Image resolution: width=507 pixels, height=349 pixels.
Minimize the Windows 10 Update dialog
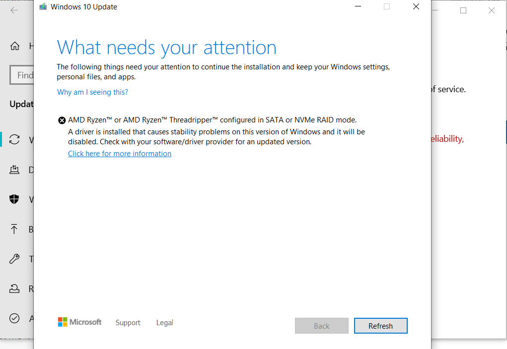point(358,6)
